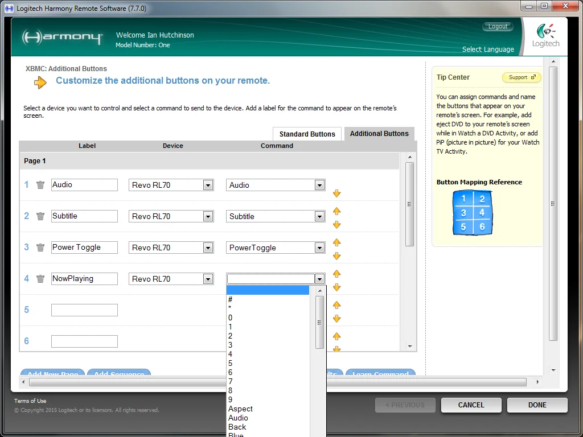The width and height of the screenshot is (583, 437).
Task: Select '9' in command list
Action: pyautogui.click(x=268, y=400)
